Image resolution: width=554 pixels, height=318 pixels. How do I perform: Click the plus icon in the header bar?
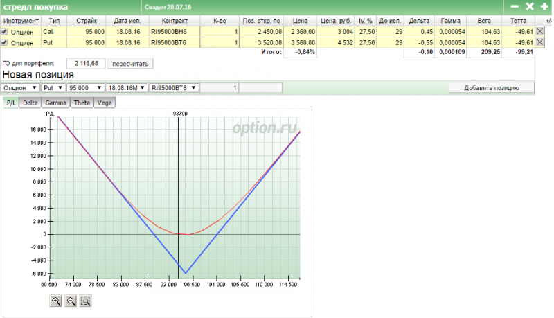click(x=544, y=6)
